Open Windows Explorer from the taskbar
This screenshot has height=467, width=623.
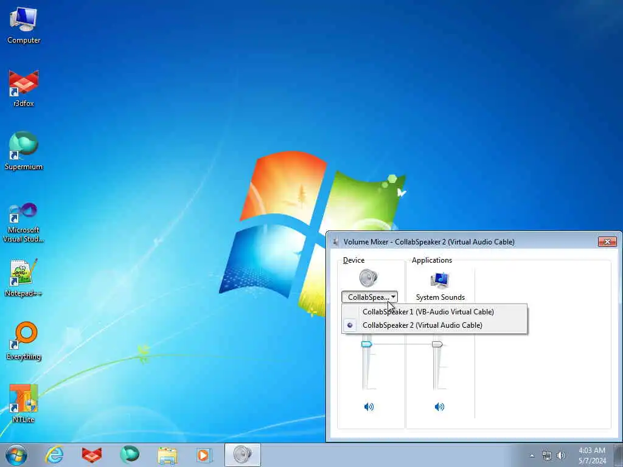click(x=167, y=455)
